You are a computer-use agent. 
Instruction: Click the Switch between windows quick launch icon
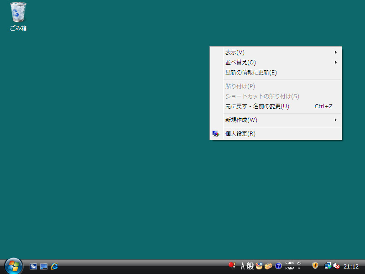pyautogui.click(x=33, y=266)
